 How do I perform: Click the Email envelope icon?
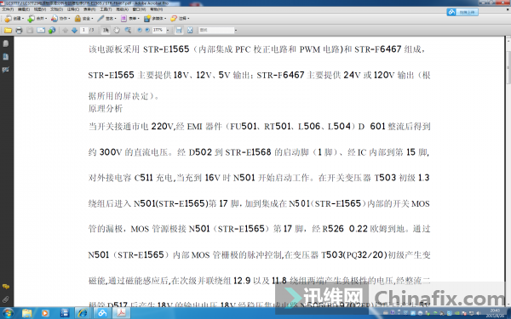pyautogui.click(x=41, y=31)
